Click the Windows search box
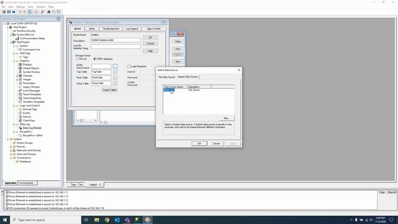This screenshot has width=398, height=224. click(45, 220)
